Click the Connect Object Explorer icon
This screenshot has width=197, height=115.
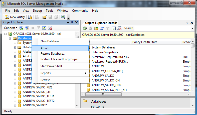point(21,28)
